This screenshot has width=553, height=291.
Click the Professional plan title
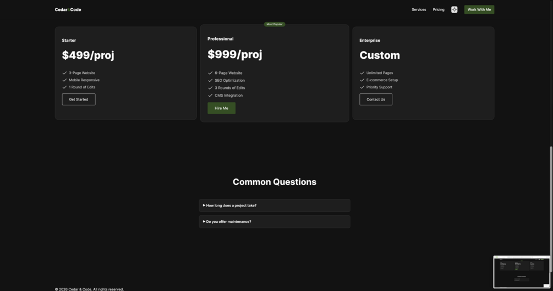pyautogui.click(x=221, y=38)
